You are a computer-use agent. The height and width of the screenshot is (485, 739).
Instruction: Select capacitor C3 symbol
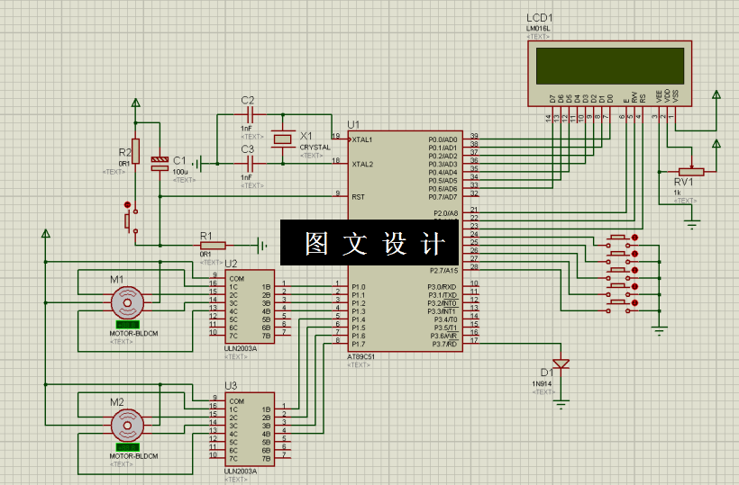251,164
